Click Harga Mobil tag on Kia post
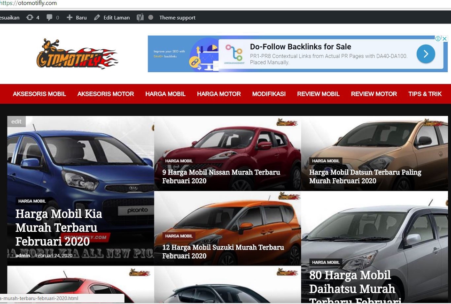 [x=32, y=201]
